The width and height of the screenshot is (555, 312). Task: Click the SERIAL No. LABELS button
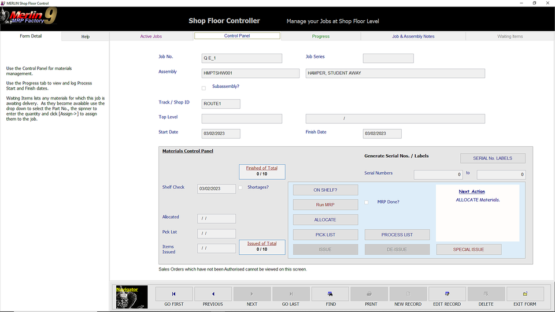tap(493, 158)
